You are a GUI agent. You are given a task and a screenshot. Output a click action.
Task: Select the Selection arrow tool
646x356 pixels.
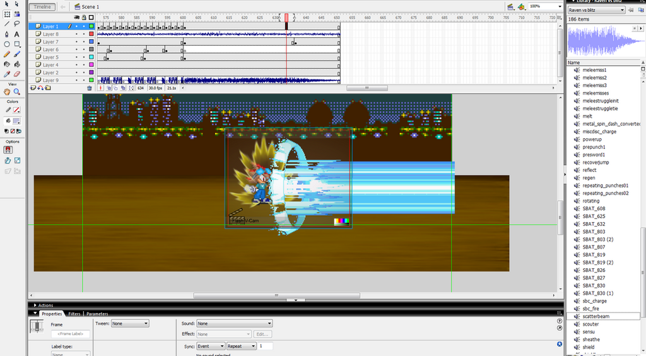point(6,4)
